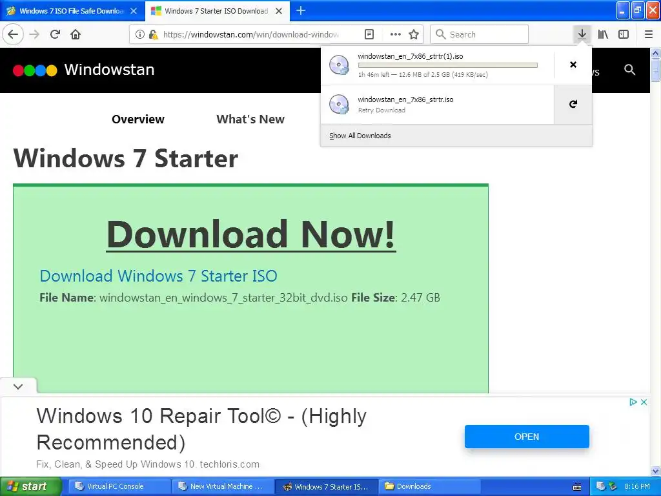Reload the current page
This screenshot has height=496, width=661.
pos(55,34)
